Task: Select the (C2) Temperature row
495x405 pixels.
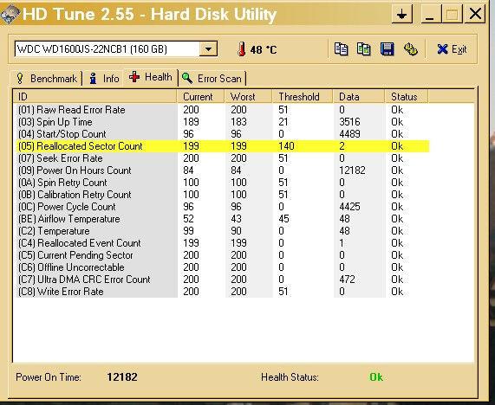Action: (x=223, y=231)
